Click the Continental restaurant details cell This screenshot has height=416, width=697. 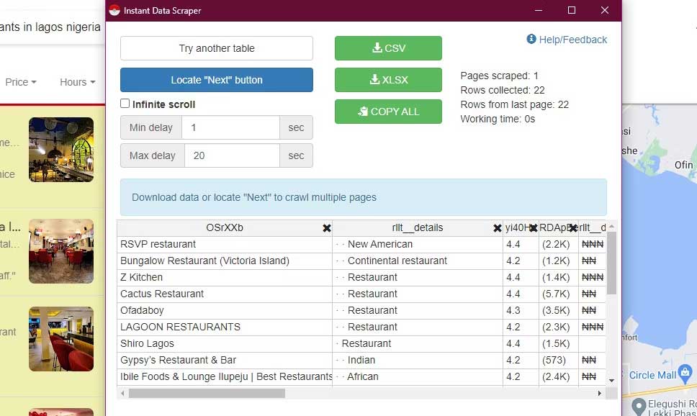[x=418, y=261]
